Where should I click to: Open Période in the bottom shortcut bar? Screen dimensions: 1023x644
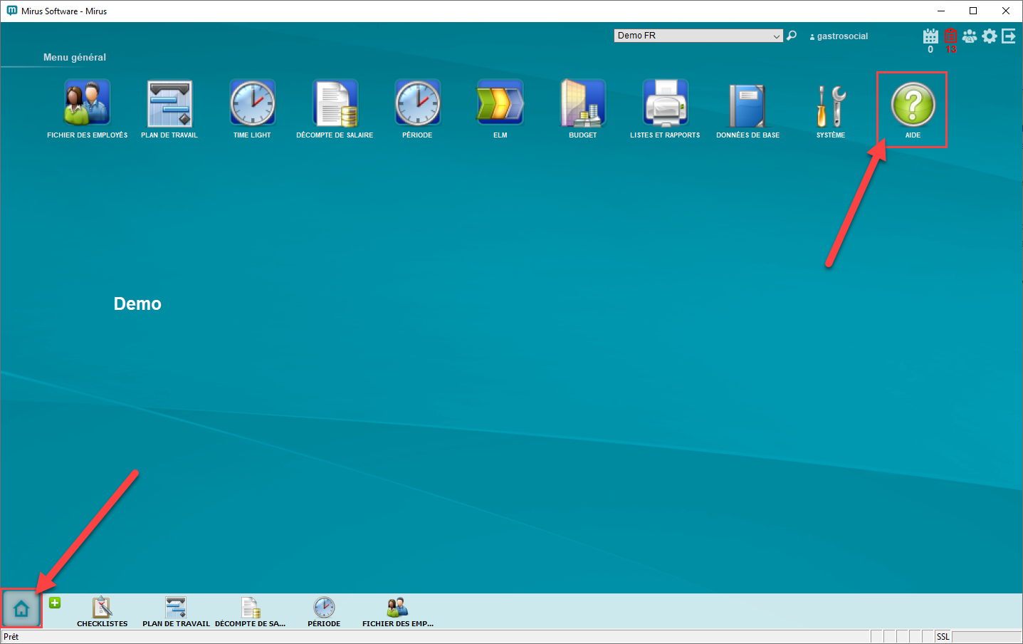point(324,612)
